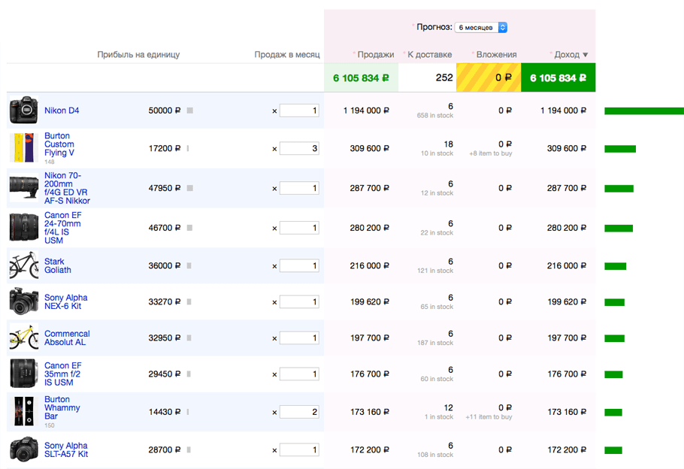Click the gray margin indicator next to 50000 ₽
684x469 pixels.
click(189, 110)
